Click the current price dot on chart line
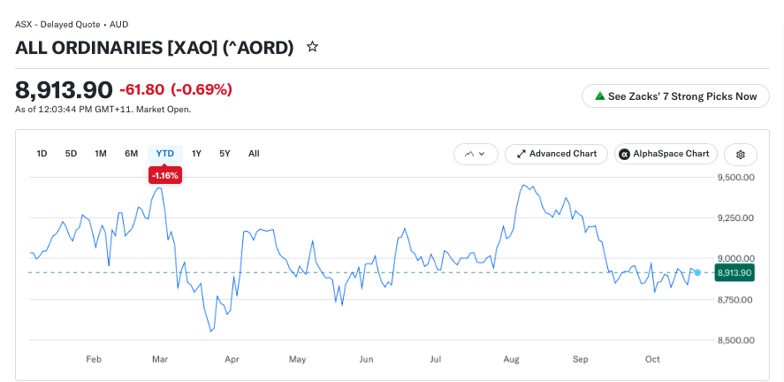 pos(697,272)
